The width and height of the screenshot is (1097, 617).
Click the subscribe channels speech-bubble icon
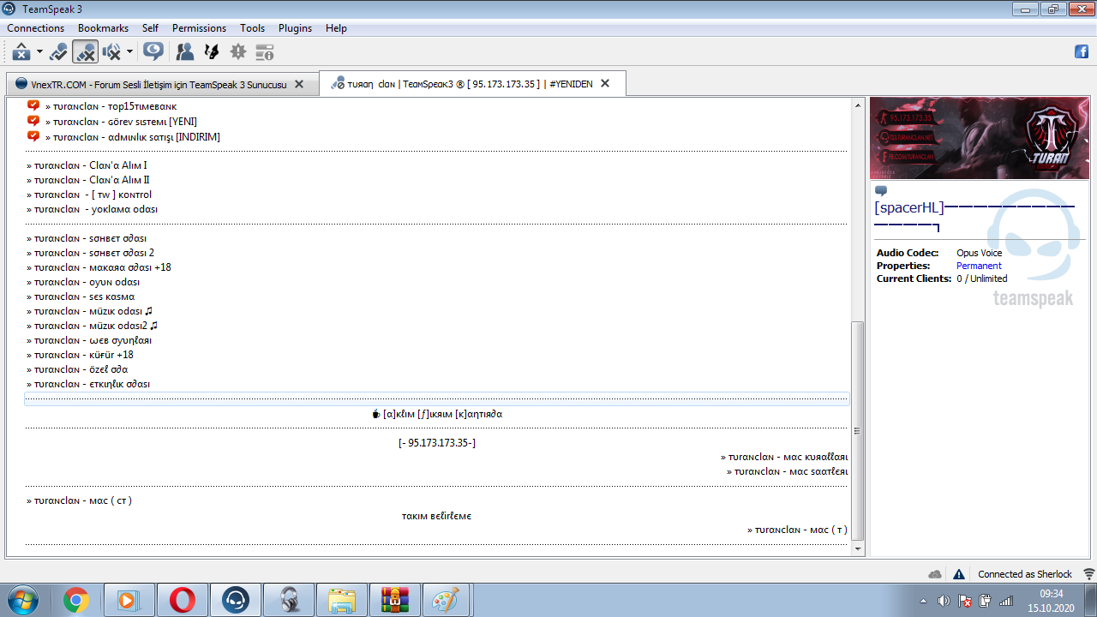[153, 51]
